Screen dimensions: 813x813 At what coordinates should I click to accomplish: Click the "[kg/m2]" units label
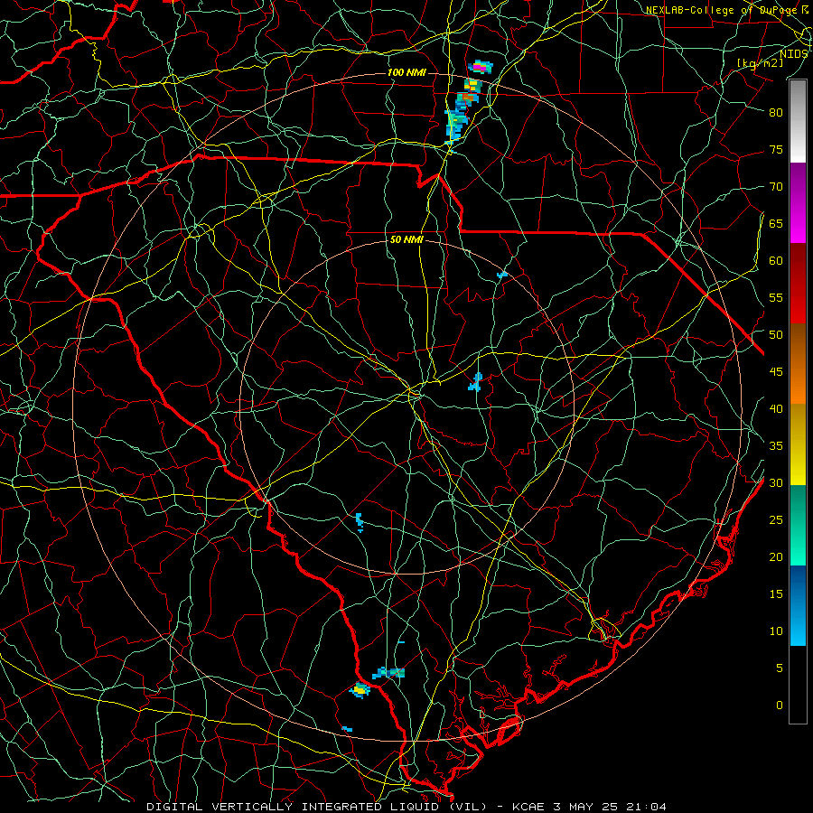[761, 63]
